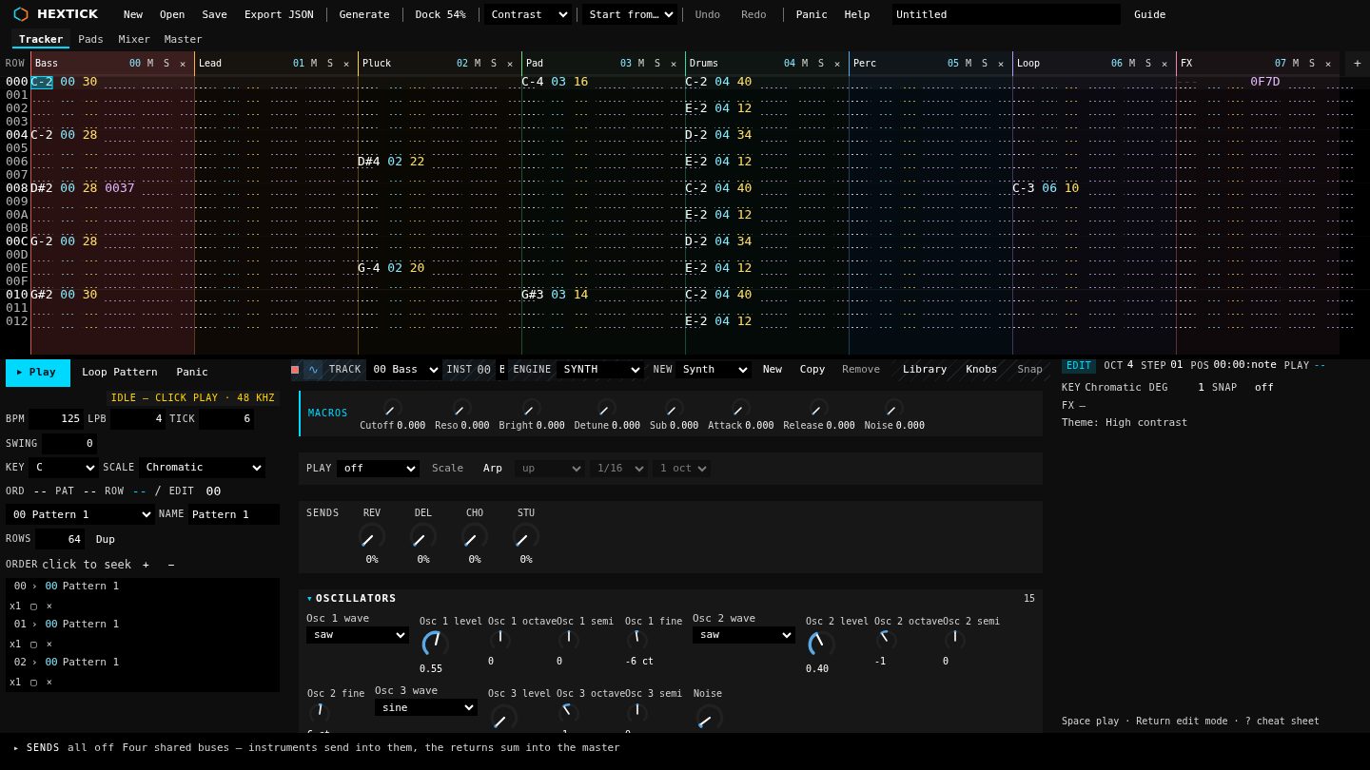Click Export JSON in the top menu
Viewport: 1370px width, 770px height.
(x=279, y=14)
